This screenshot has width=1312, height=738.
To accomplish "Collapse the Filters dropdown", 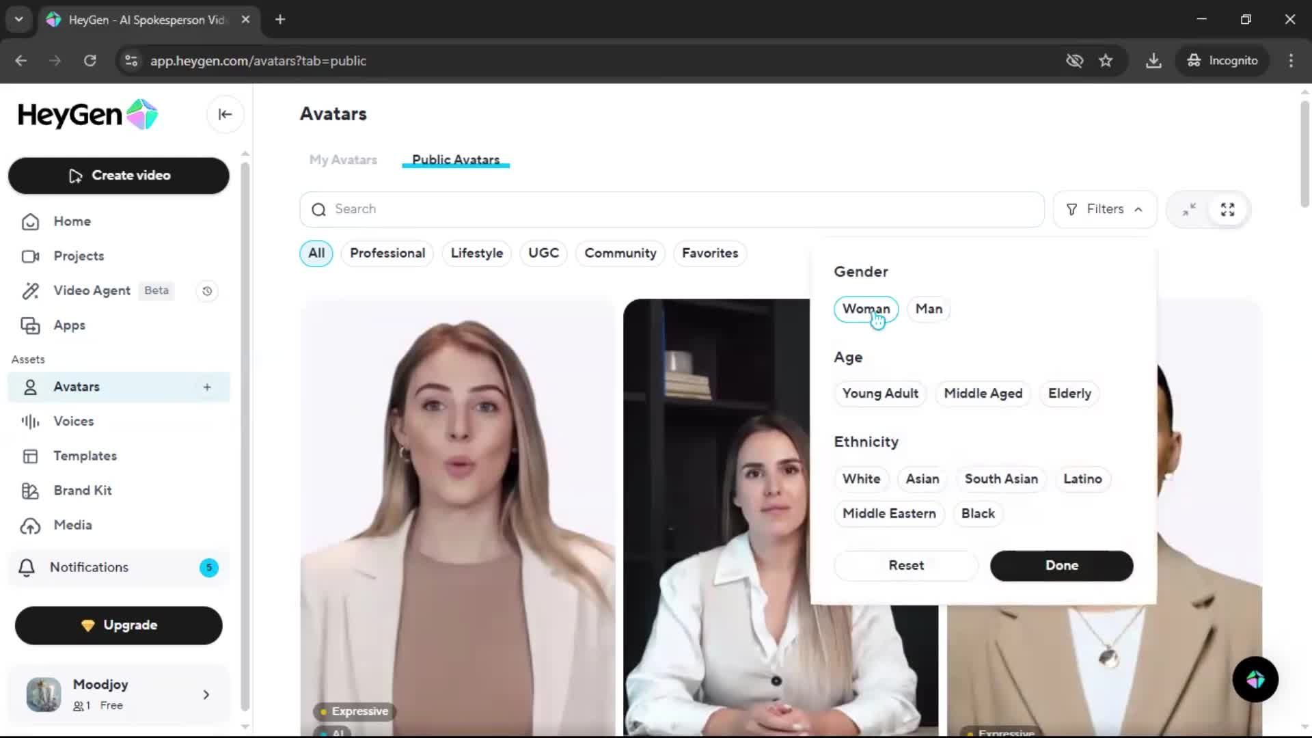I will 1104,209.
